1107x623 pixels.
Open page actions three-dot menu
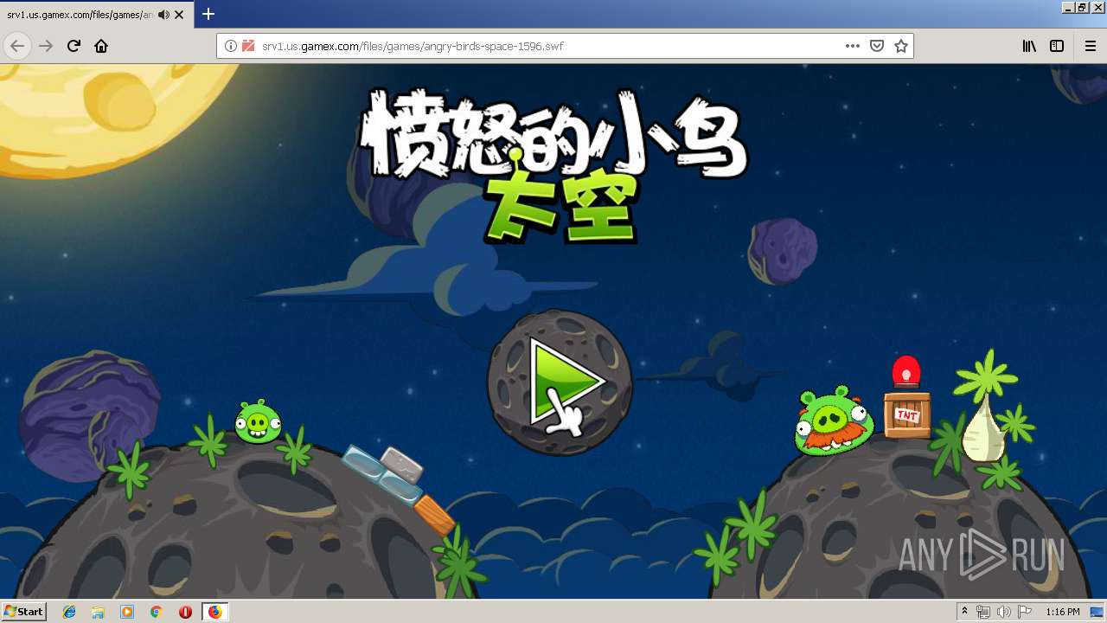[x=853, y=46]
